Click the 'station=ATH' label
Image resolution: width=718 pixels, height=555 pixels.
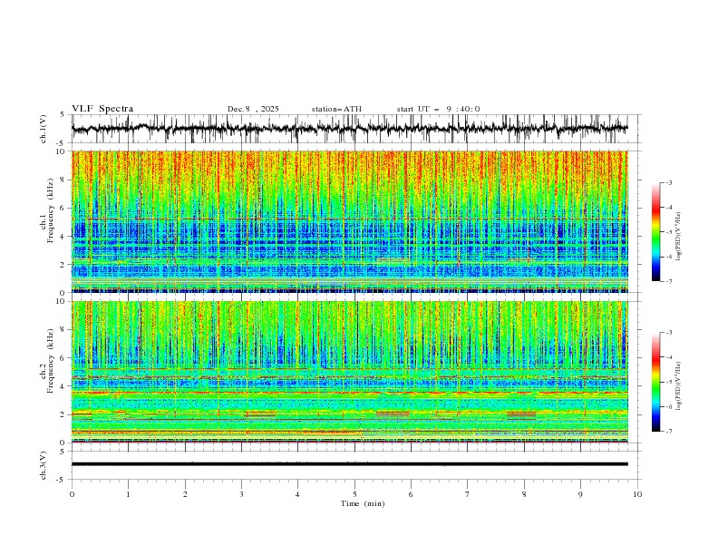(x=336, y=109)
